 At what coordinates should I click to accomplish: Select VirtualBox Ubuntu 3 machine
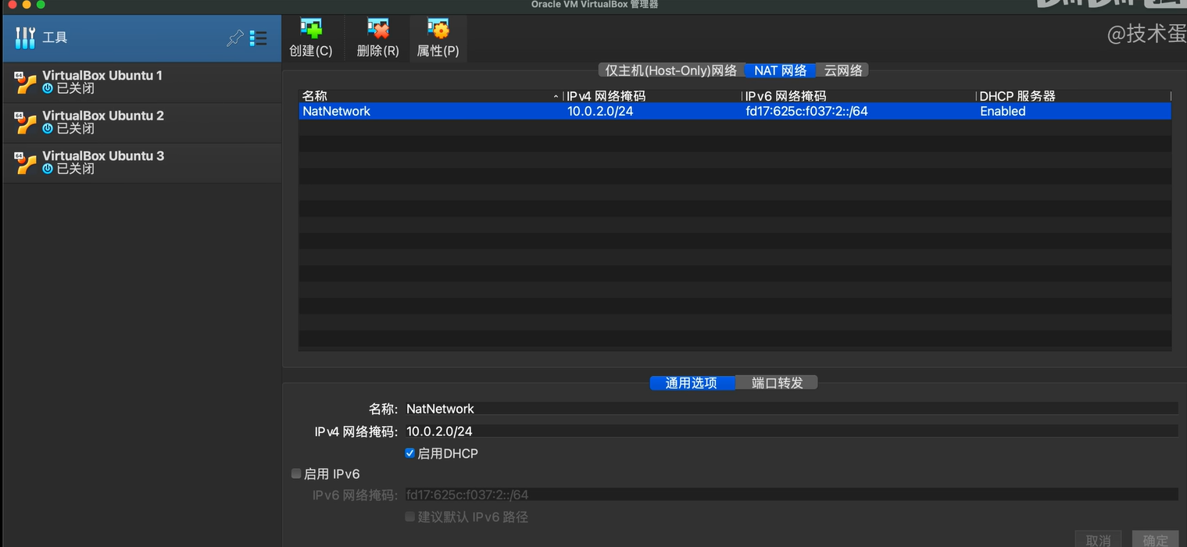[141, 163]
